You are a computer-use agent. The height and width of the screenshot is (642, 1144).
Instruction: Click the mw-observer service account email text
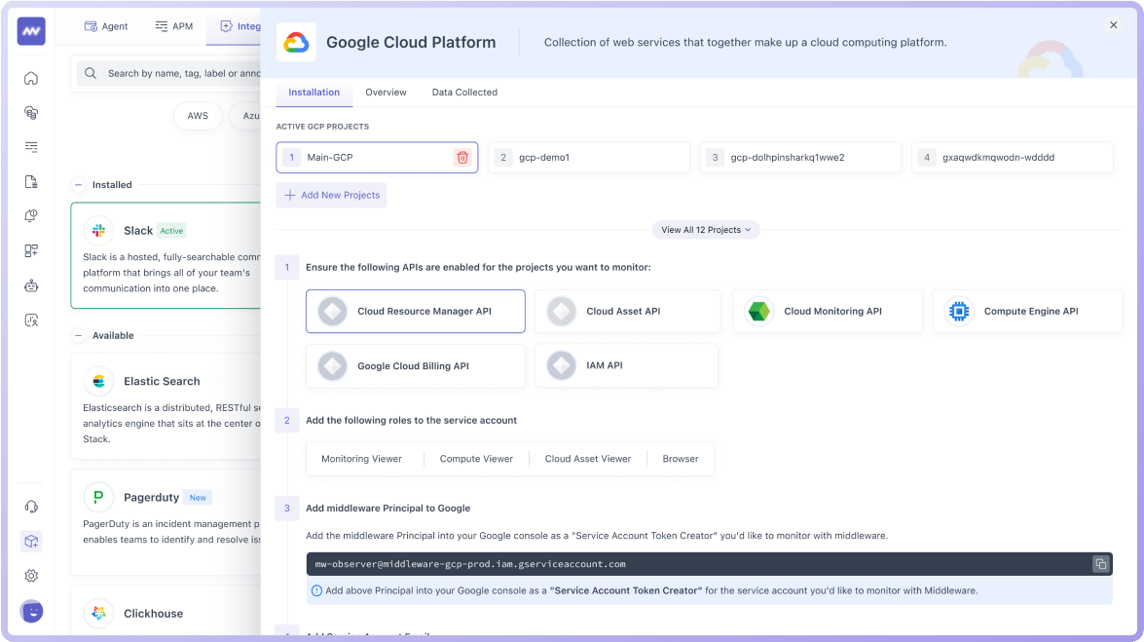click(x=470, y=564)
